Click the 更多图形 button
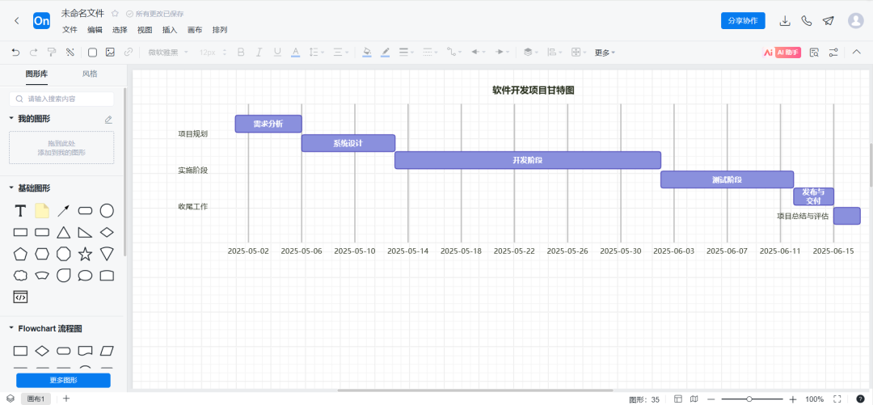 [x=64, y=381]
